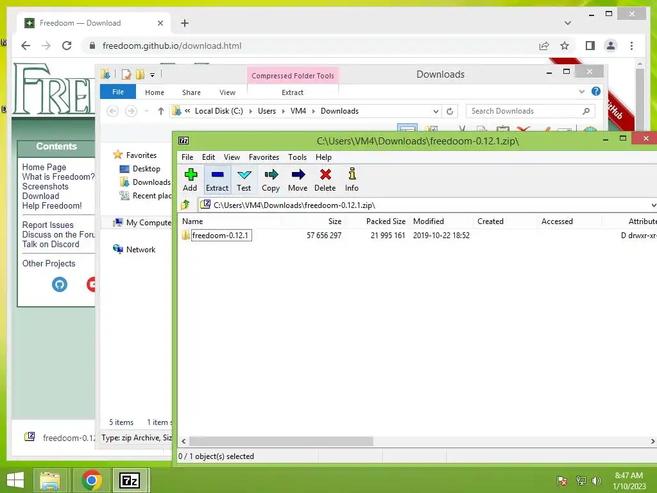
Task: Toggle Chrome side panel
Action: click(x=590, y=46)
